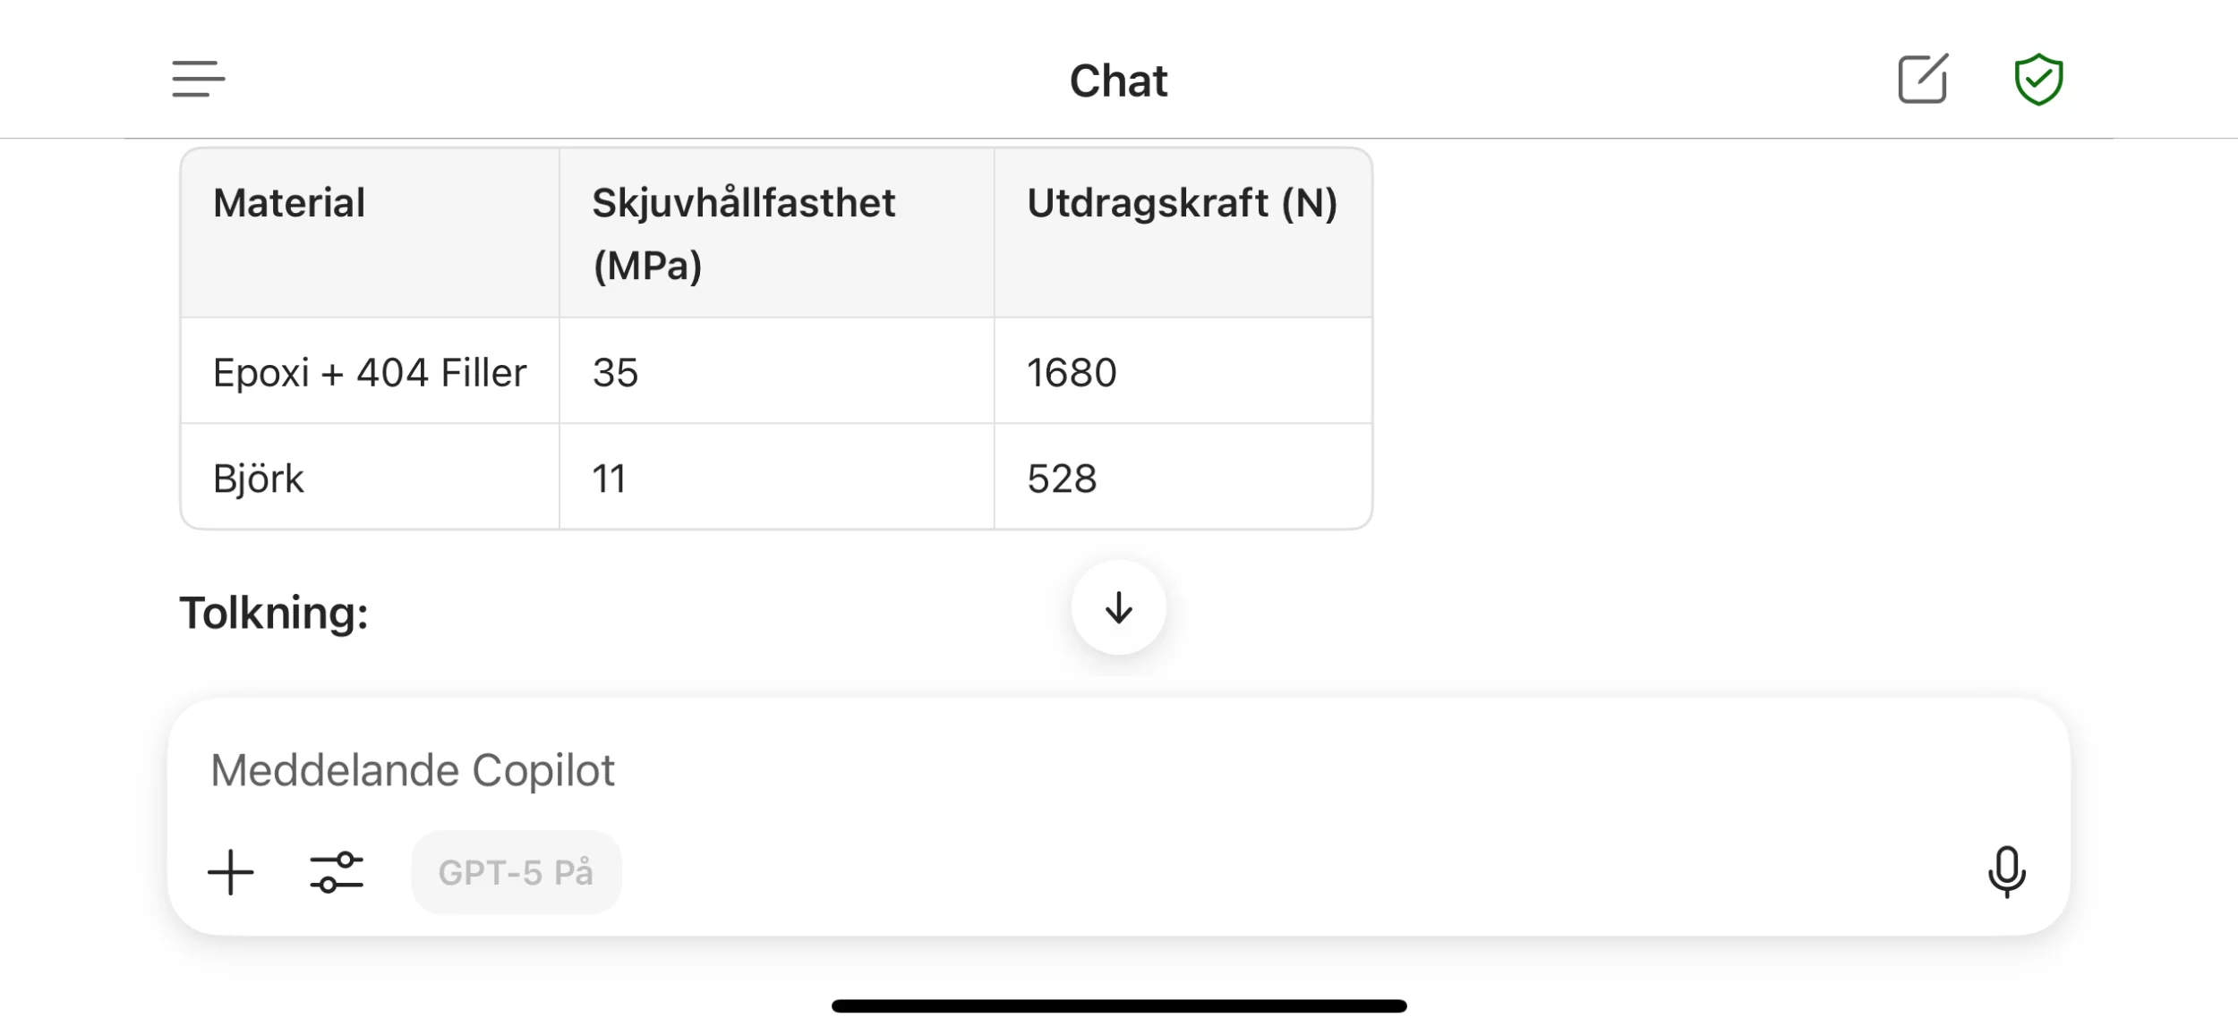Open the hamburger sidebar menu
2238x1034 pixels.
click(198, 79)
